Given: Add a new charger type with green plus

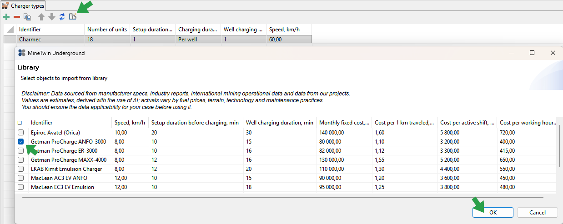Looking at the screenshot, I should (6, 17).
